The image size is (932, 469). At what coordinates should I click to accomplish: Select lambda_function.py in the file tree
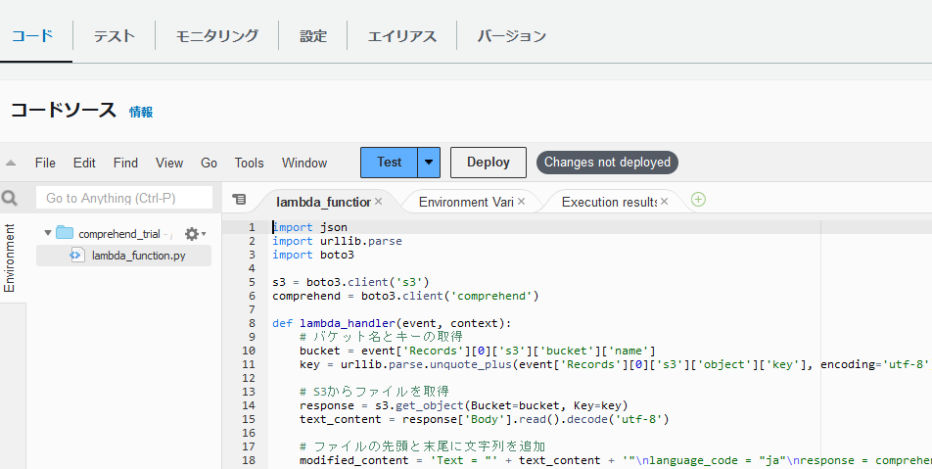123,257
